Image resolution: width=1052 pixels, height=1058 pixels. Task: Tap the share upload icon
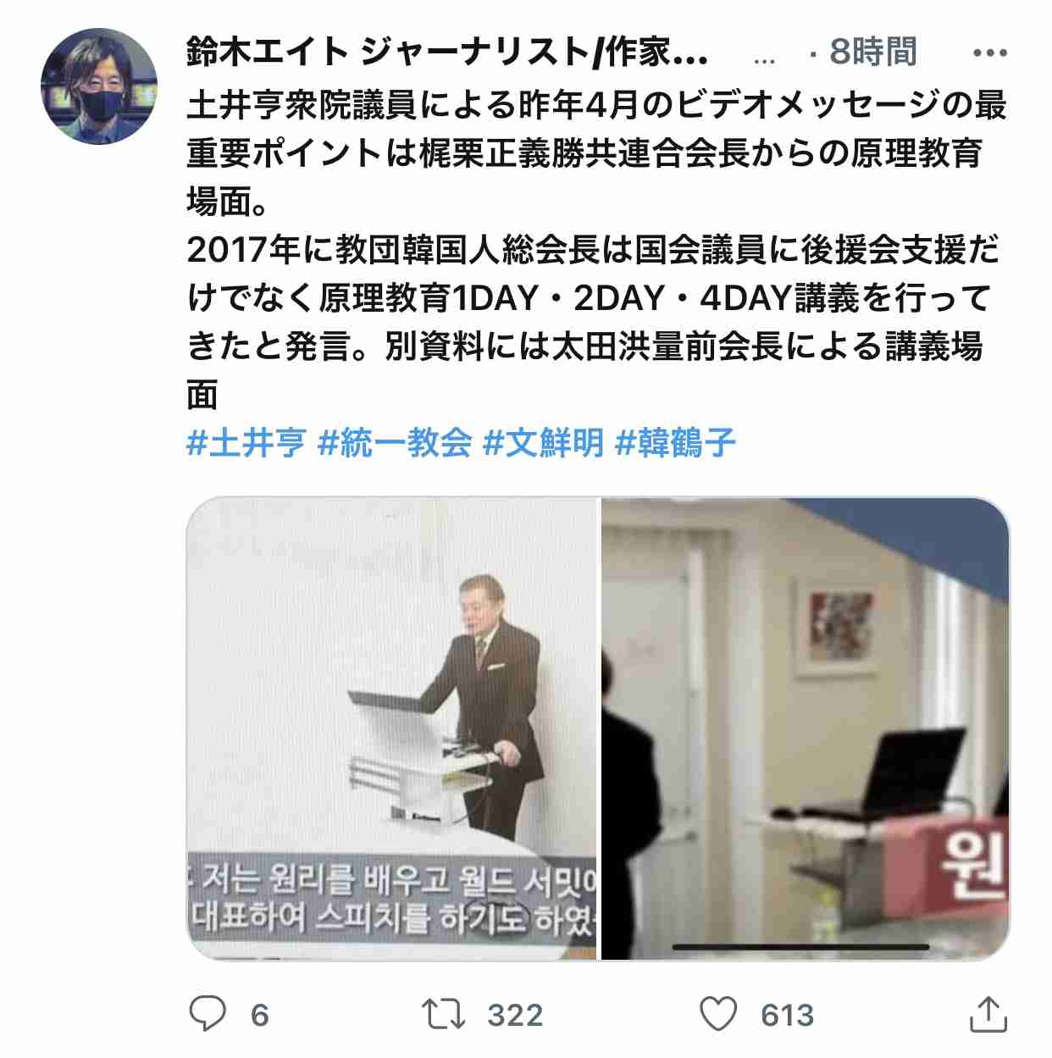987,1013
